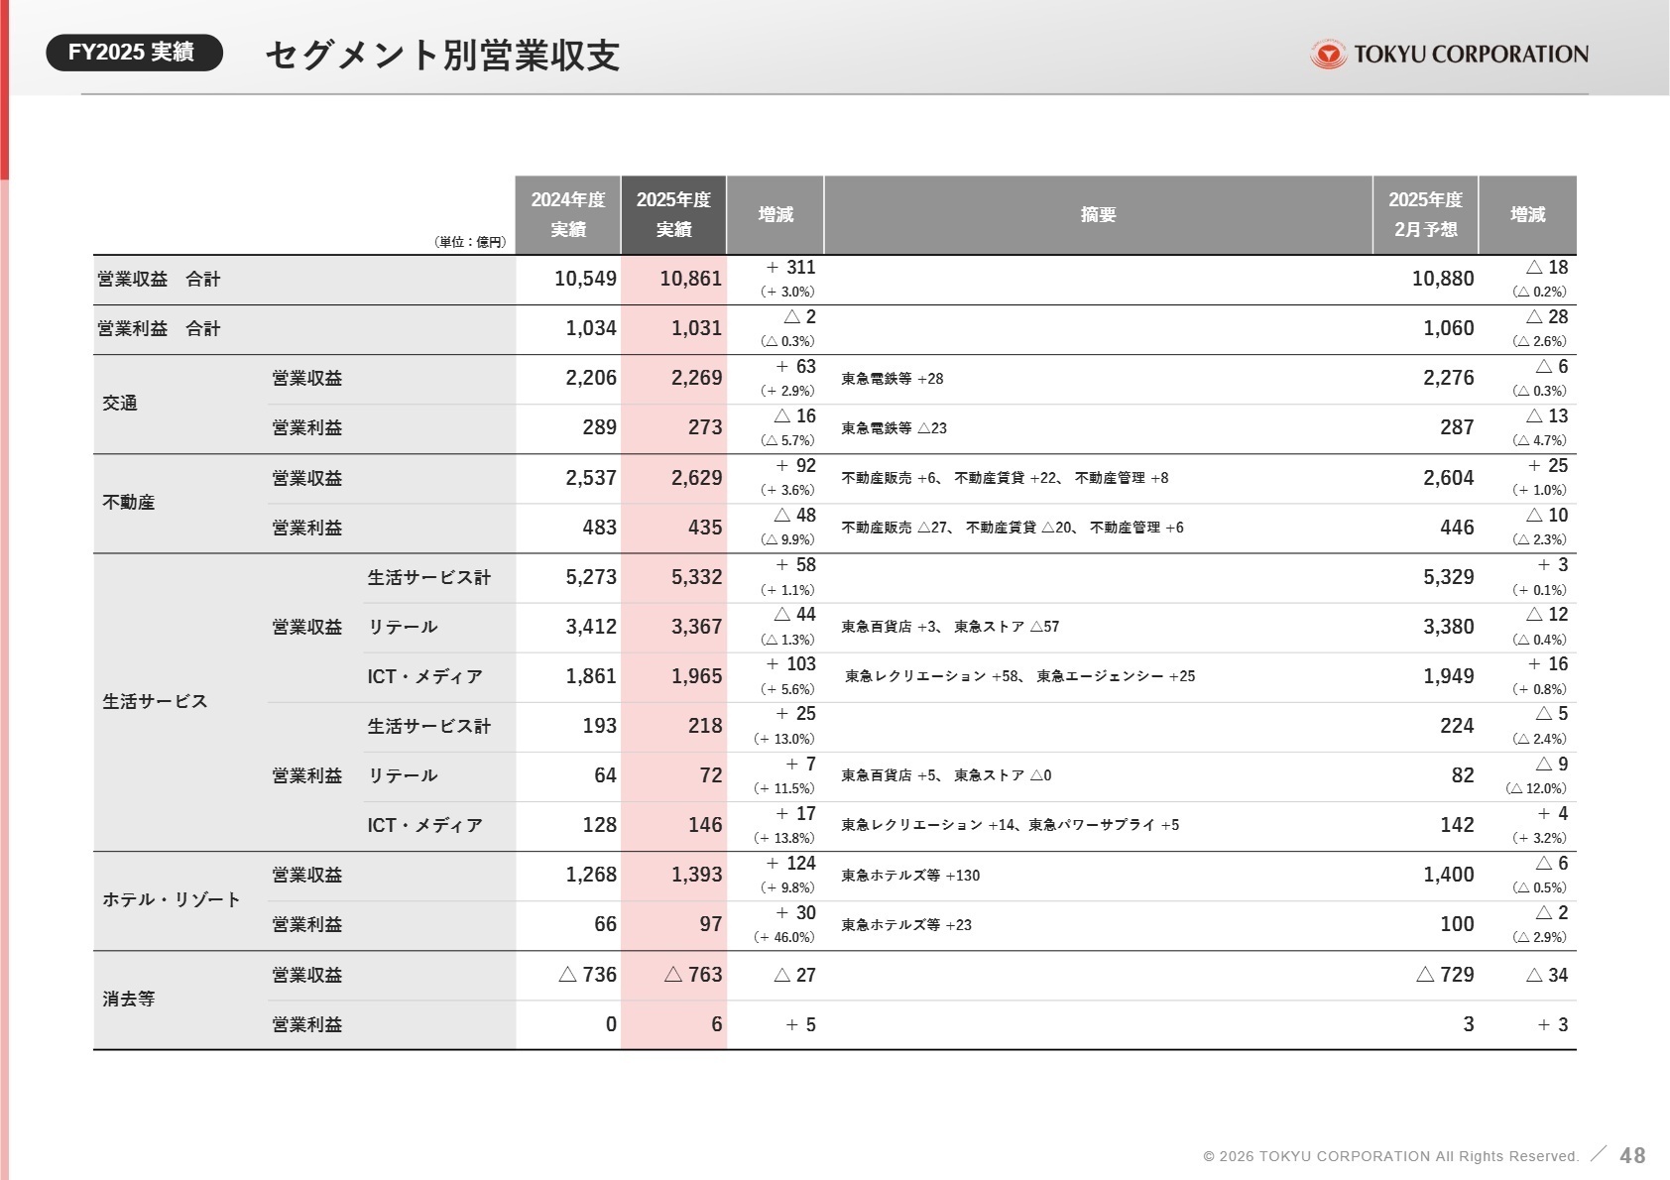Click the slide title 'セグメント別営業収支'
1670x1180 pixels.
tap(442, 56)
